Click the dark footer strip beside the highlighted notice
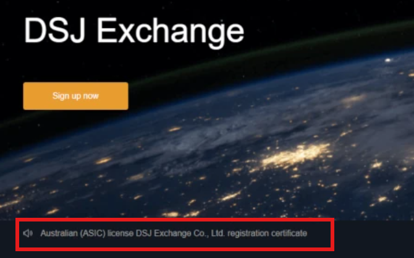 click(374, 239)
